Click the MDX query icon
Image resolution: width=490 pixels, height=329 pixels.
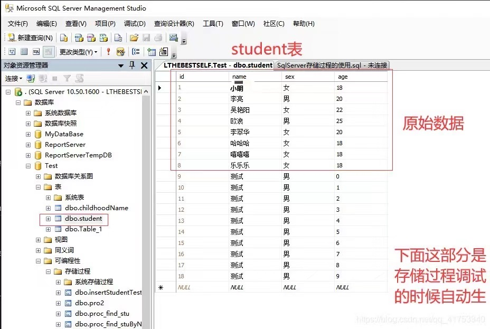[79, 38]
